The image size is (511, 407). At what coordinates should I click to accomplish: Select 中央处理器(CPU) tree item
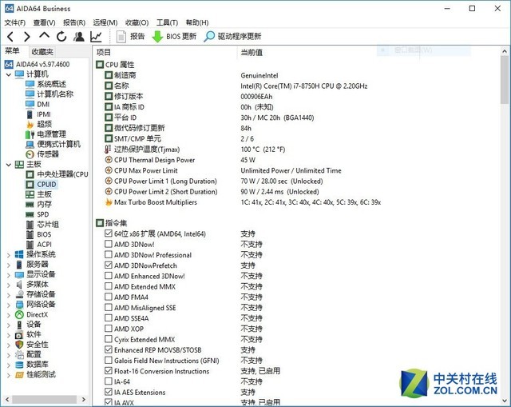(57, 174)
